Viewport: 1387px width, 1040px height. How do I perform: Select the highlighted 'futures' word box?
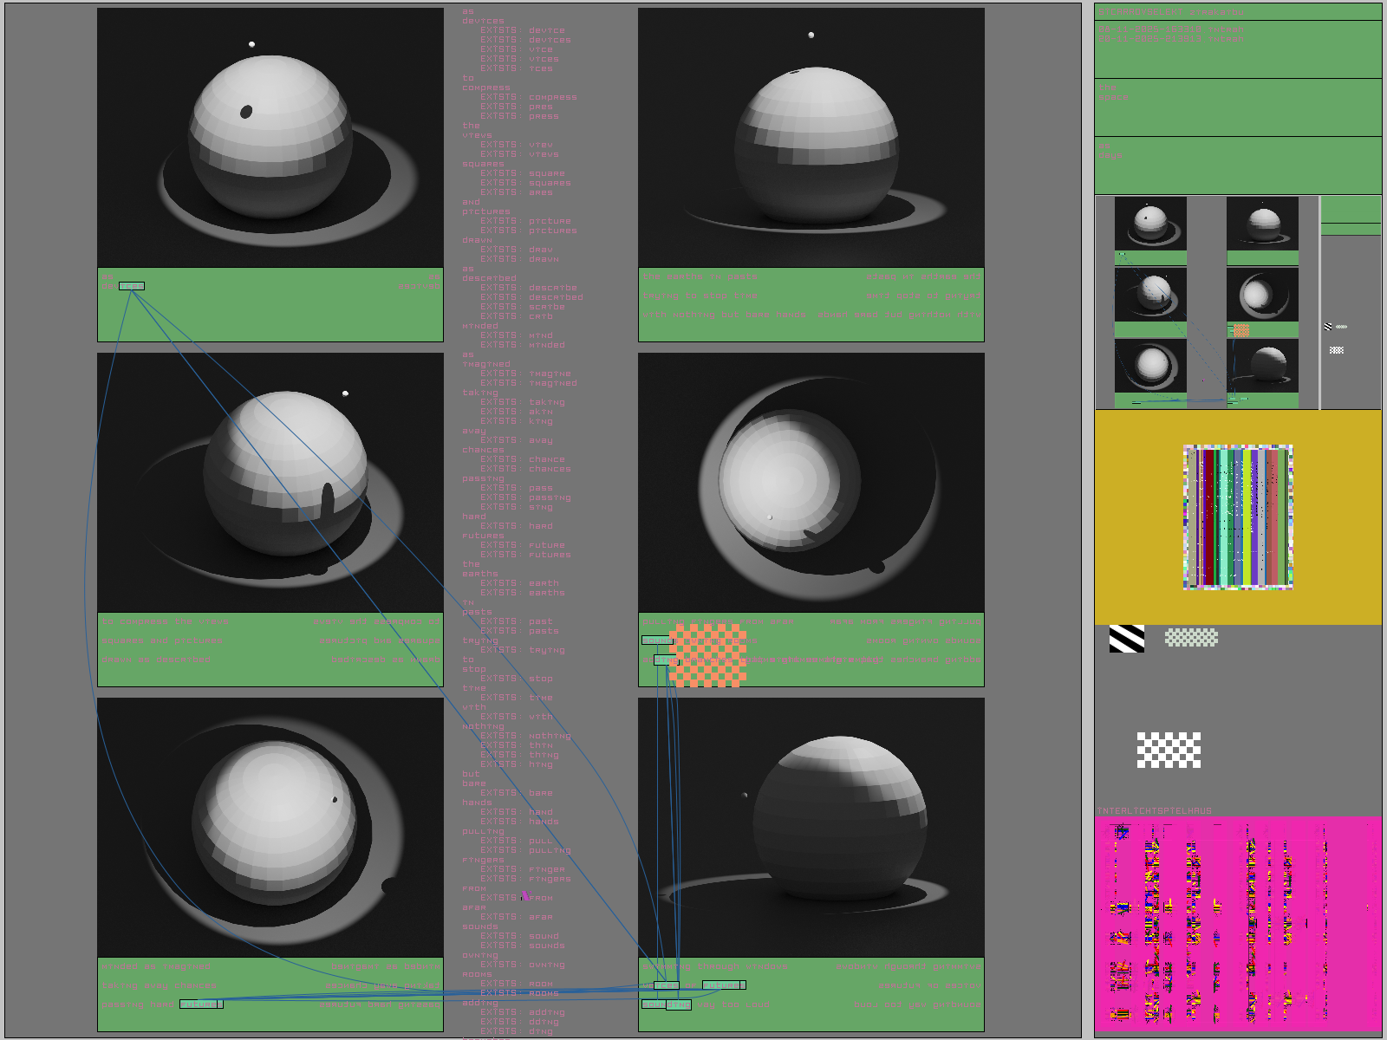click(x=721, y=985)
